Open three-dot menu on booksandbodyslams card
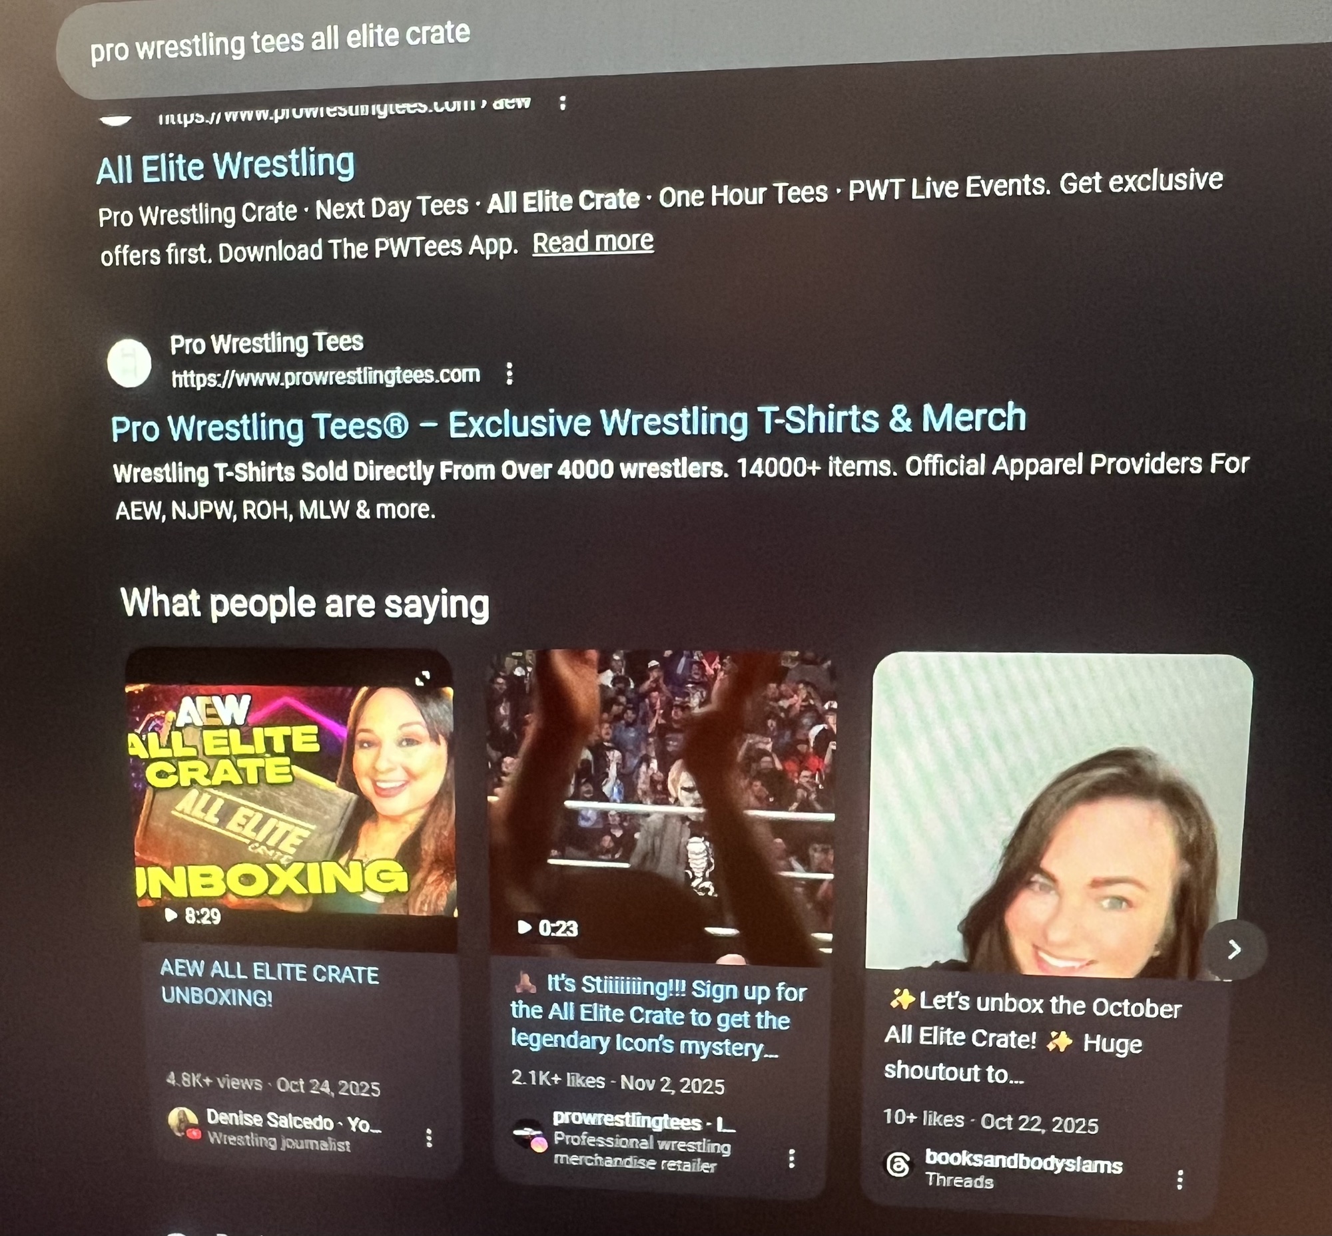 [x=1180, y=1179]
